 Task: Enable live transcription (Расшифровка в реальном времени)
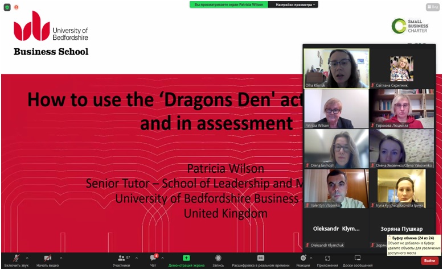[x=260, y=260]
